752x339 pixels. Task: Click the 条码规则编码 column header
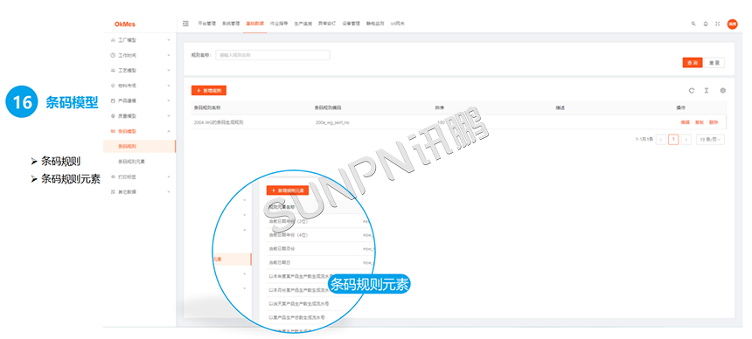pos(328,107)
